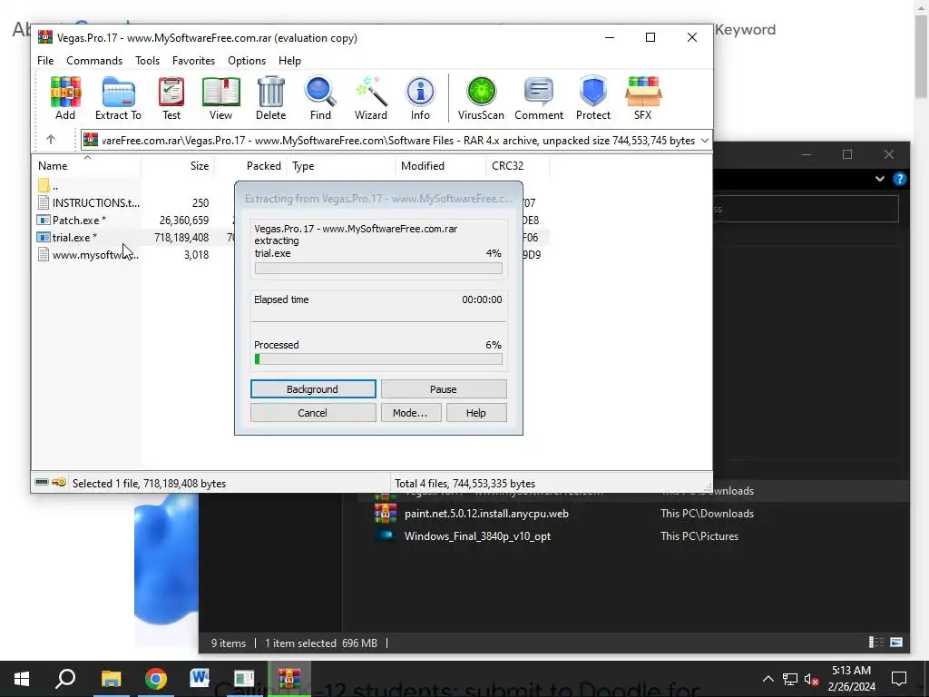Click the Protect shield icon
929x697 pixels.
[593, 98]
